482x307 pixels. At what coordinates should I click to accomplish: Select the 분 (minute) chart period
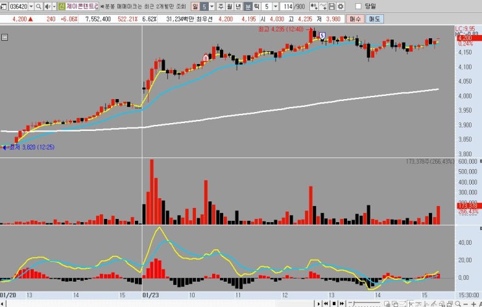[247, 6]
